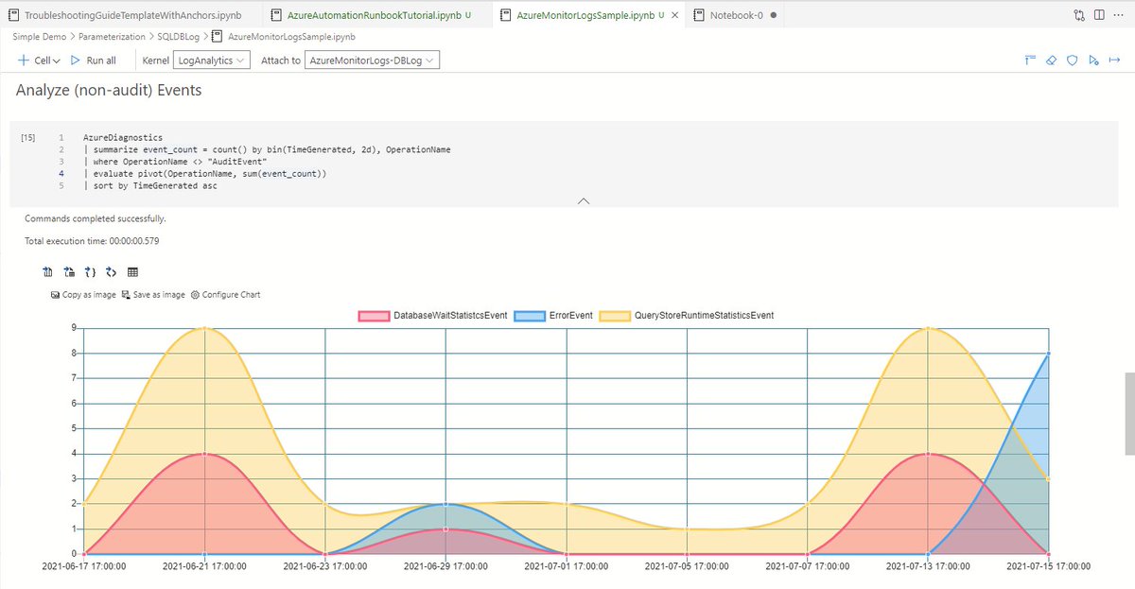Click the trusted shield icon
The image size is (1135, 589).
pyautogui.click(x=1072, y=60)
